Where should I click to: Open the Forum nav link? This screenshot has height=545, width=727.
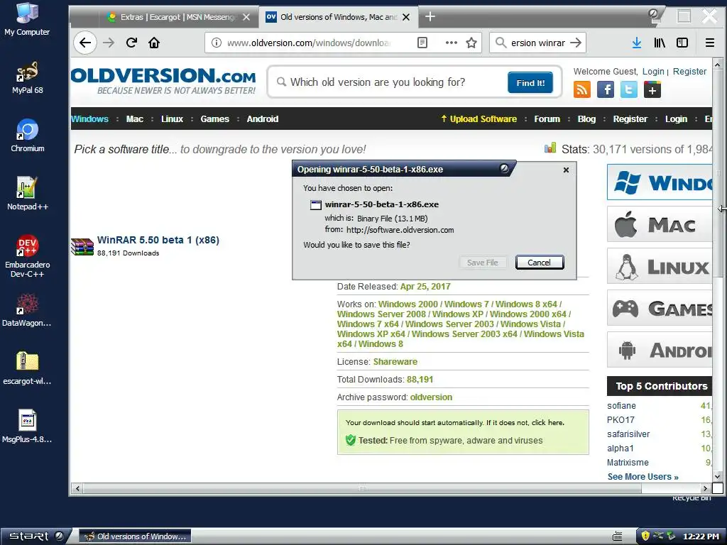tap(547, 119)
